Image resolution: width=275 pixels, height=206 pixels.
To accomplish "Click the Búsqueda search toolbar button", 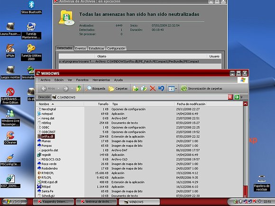I will point(95,89).
